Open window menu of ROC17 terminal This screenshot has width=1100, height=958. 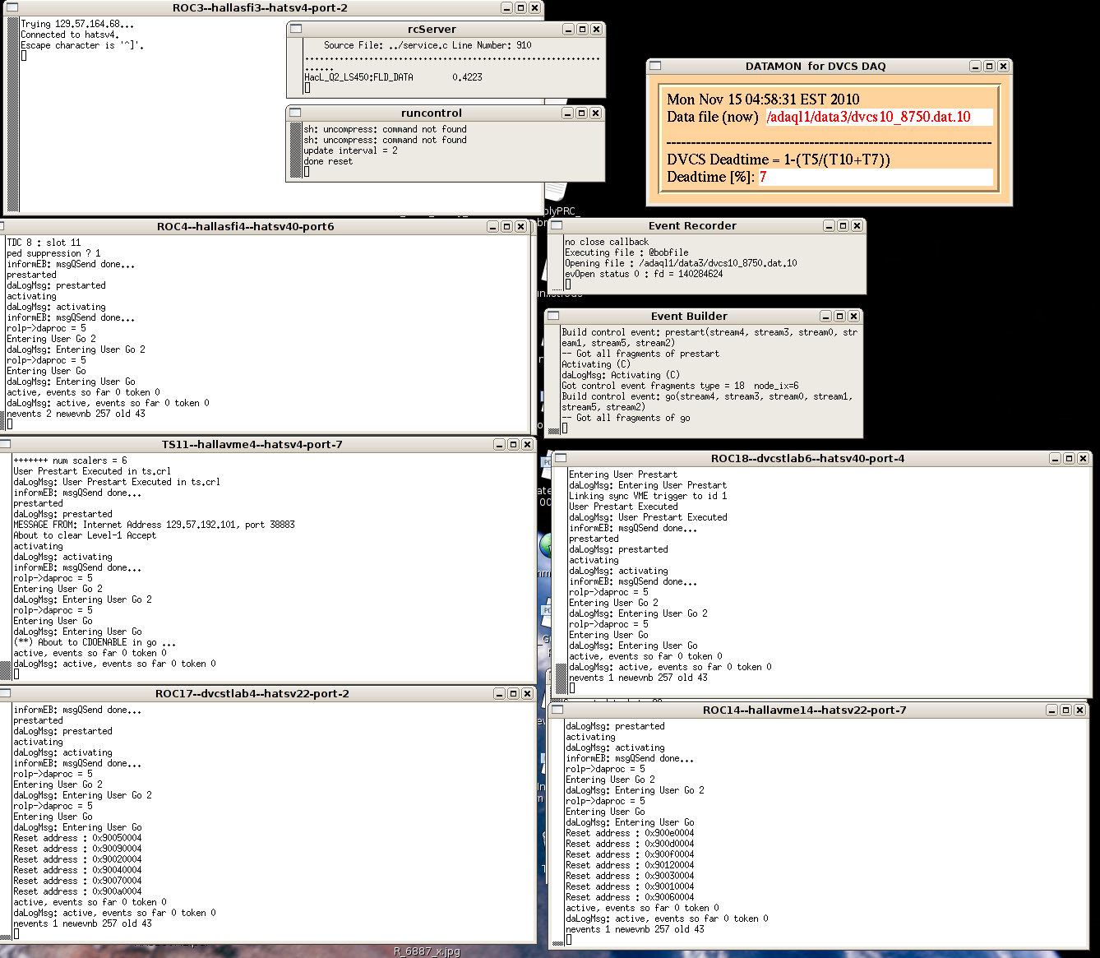(x=5, y=693)
